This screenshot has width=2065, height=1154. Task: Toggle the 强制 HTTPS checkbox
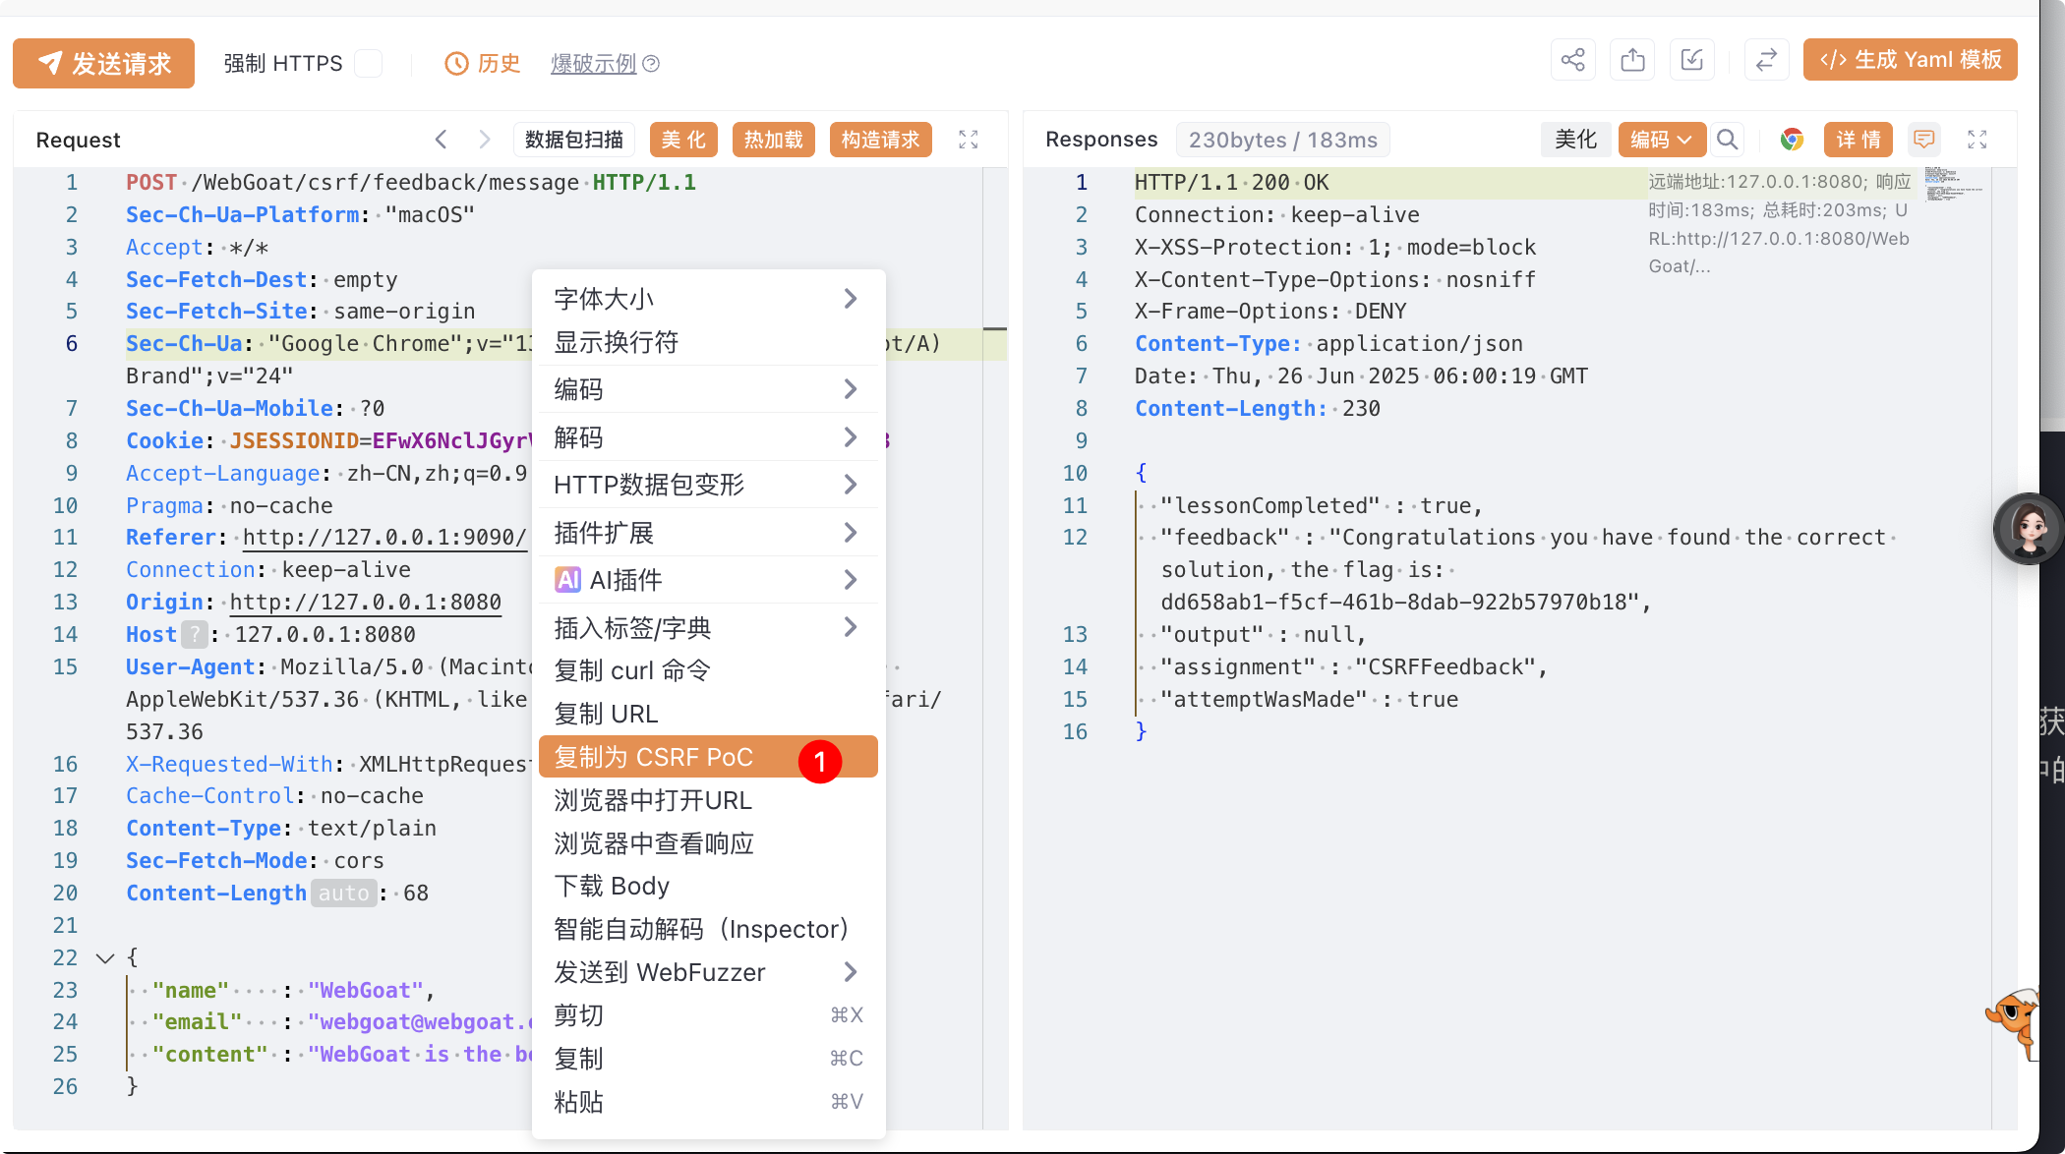click(x=369, y=63)
